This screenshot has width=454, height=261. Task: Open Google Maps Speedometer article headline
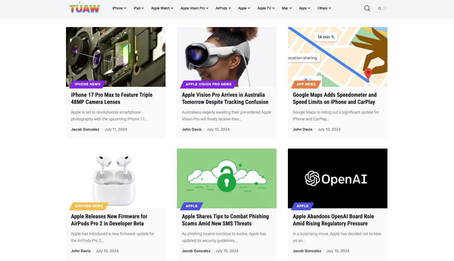coord(335,98)
